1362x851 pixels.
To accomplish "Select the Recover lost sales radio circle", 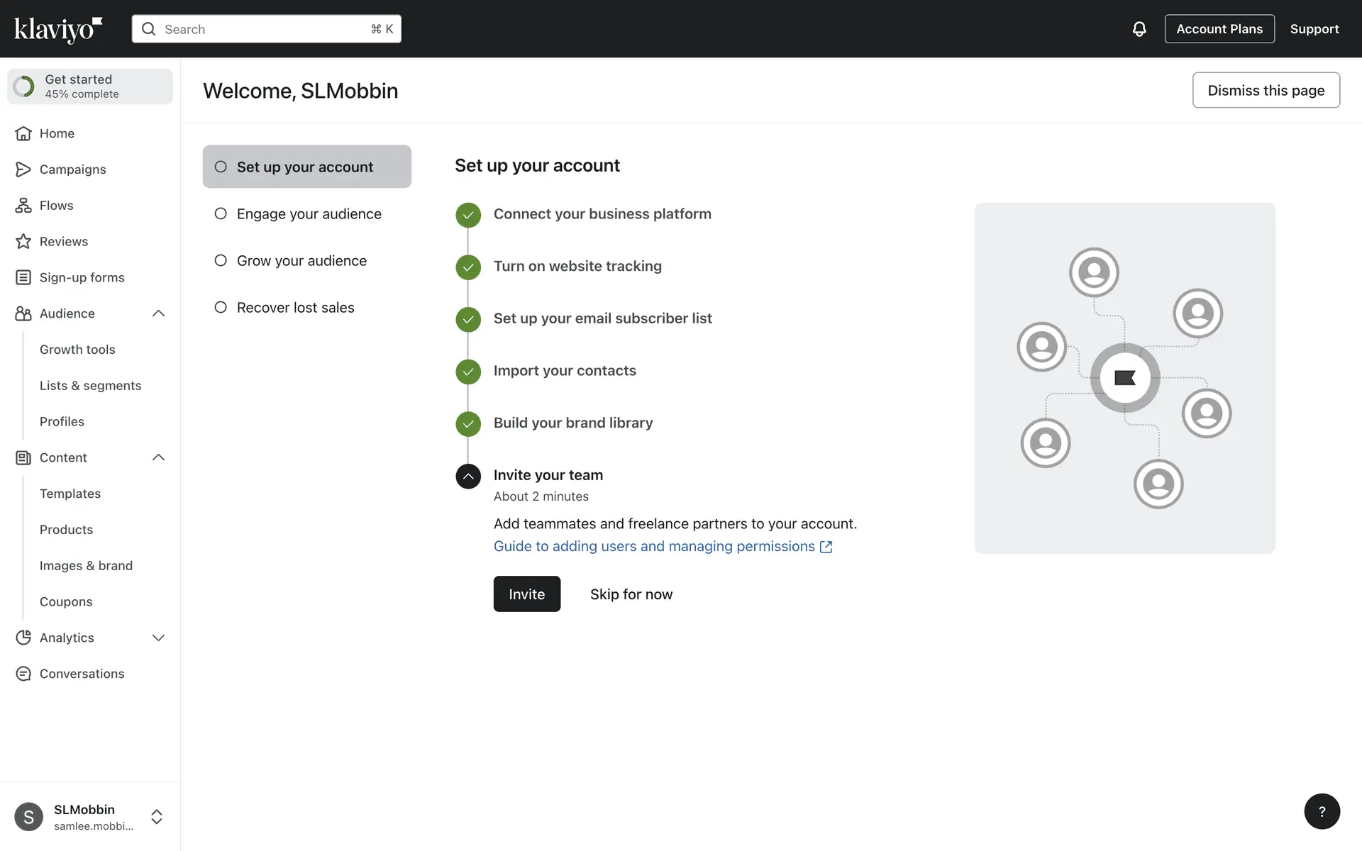I will point(221,307).
